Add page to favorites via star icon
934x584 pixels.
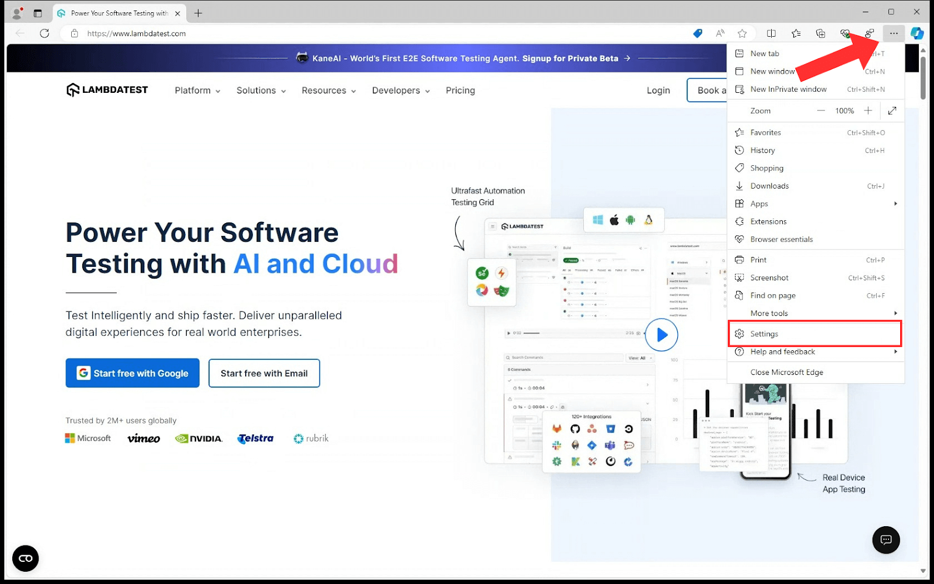click(742, 33)
